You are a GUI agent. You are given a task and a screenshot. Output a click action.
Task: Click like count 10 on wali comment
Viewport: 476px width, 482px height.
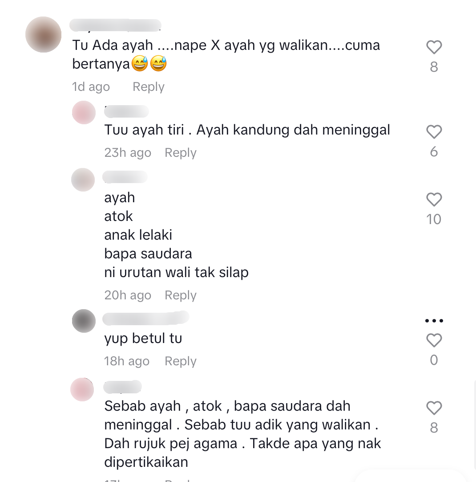(x=434, y=220)
